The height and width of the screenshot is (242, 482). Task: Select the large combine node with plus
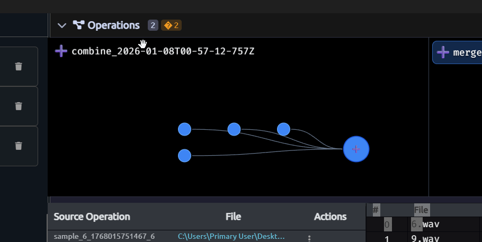tap(356, 149)
